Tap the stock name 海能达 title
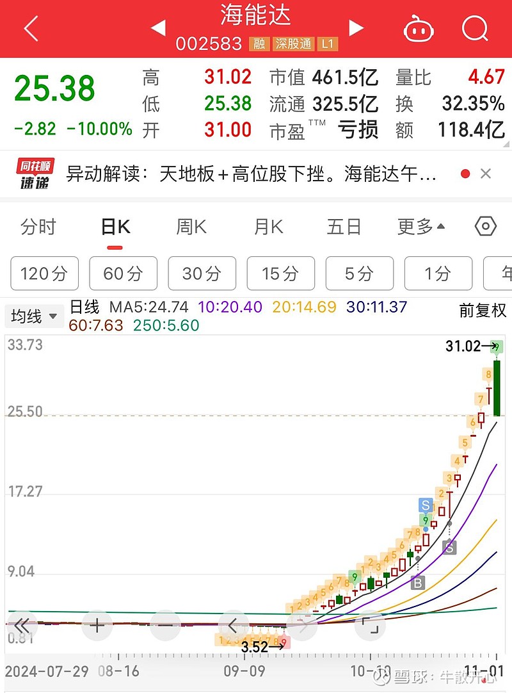 [x=255, y=15]
